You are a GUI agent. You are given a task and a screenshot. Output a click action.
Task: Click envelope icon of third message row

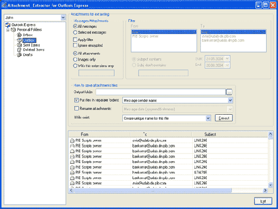(x=72, y=151)
